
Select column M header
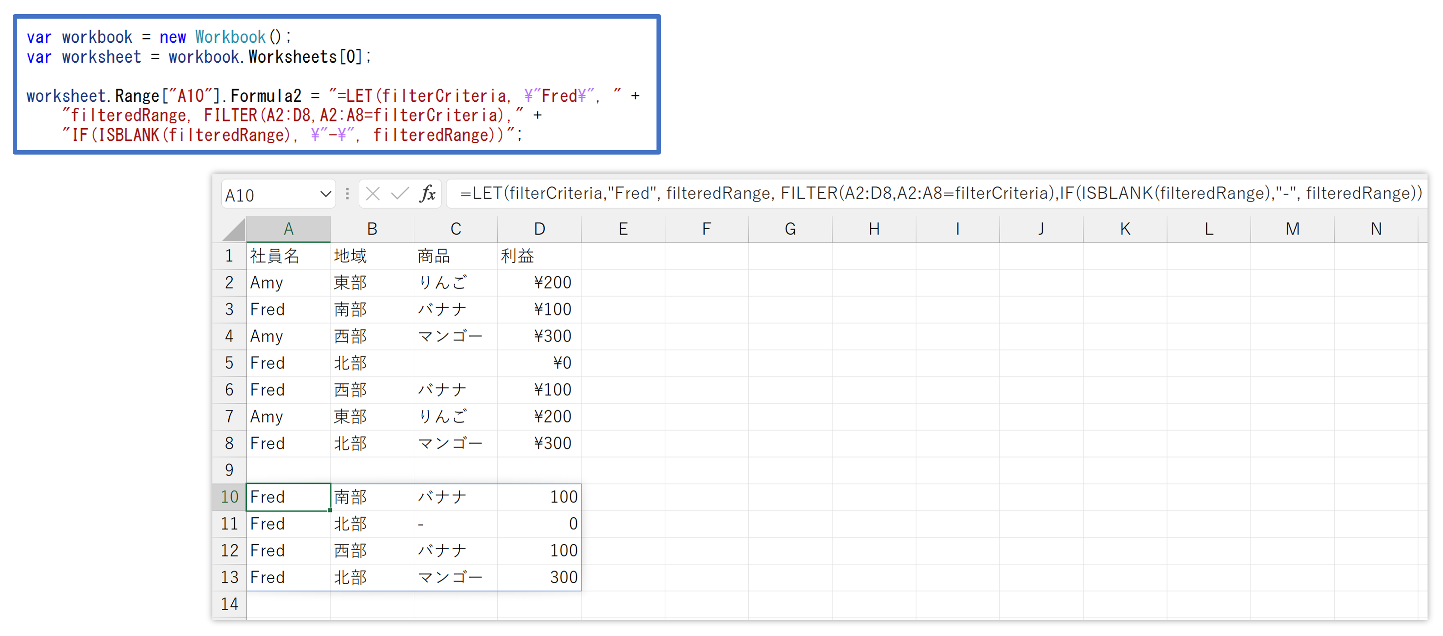point(1292,229)
